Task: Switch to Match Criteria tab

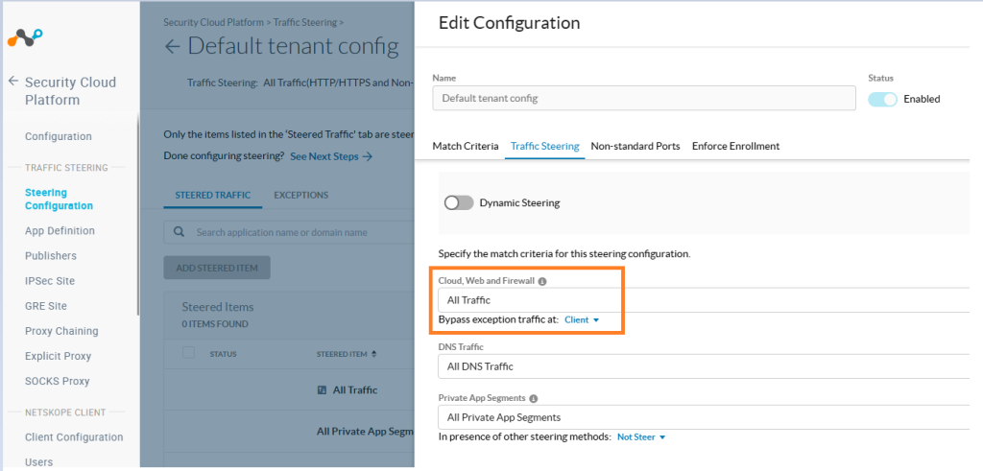Action: [466, 146]
